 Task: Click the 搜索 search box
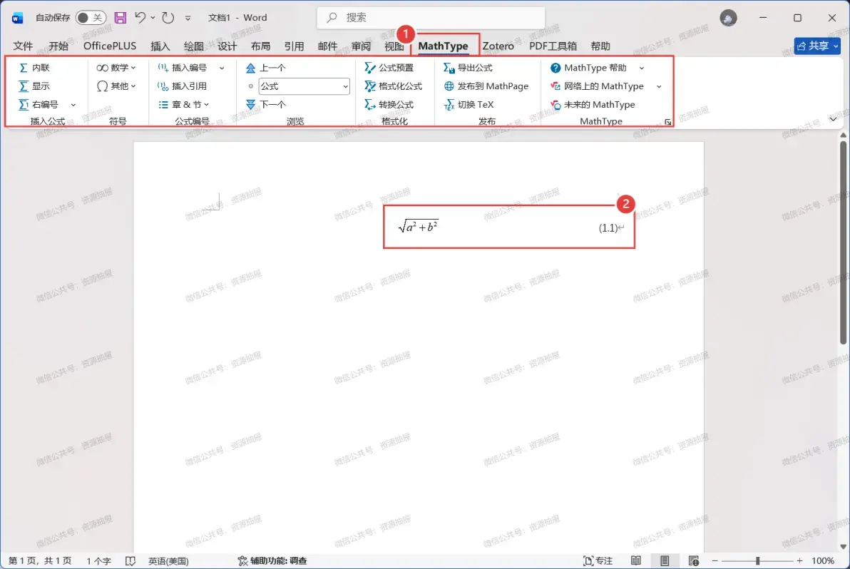pyautogui.click(x=431, y=18)
